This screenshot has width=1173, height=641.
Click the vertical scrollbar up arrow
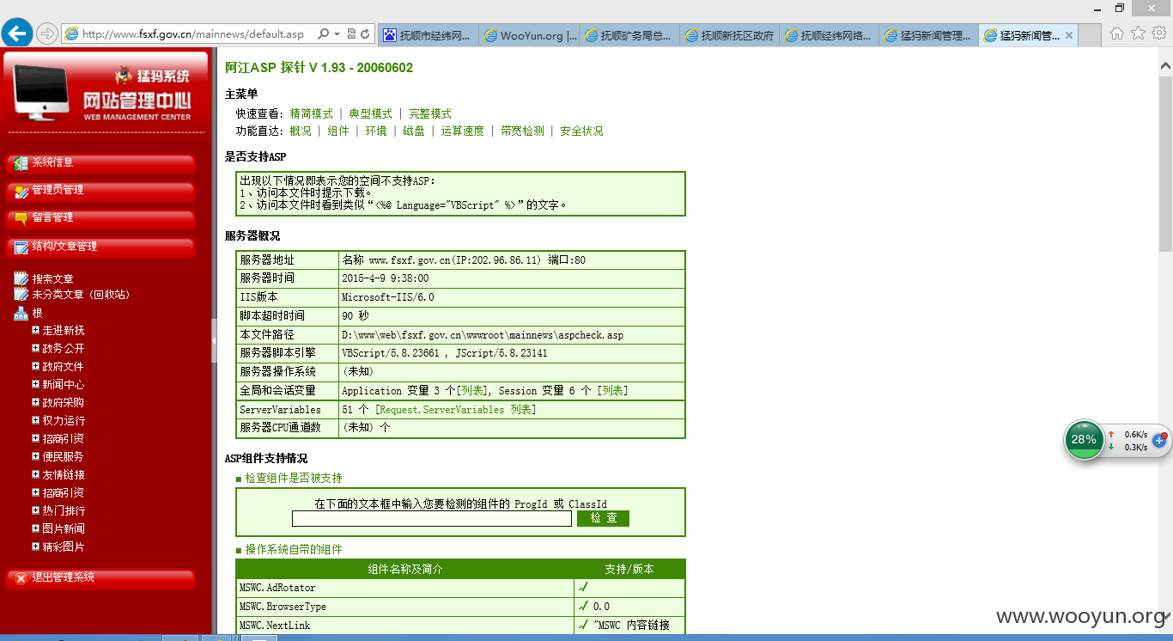click(1165, 64)
